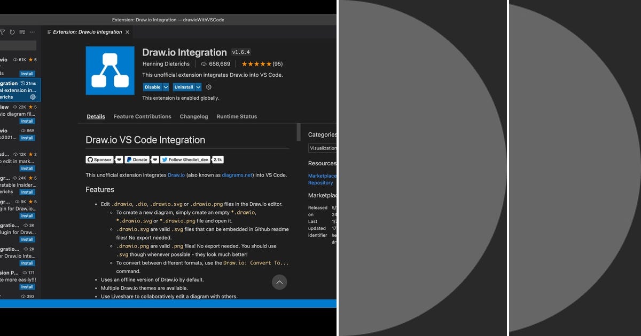
Task: Click the Draw.io Integration extension logo
Action: pos(110,70)
